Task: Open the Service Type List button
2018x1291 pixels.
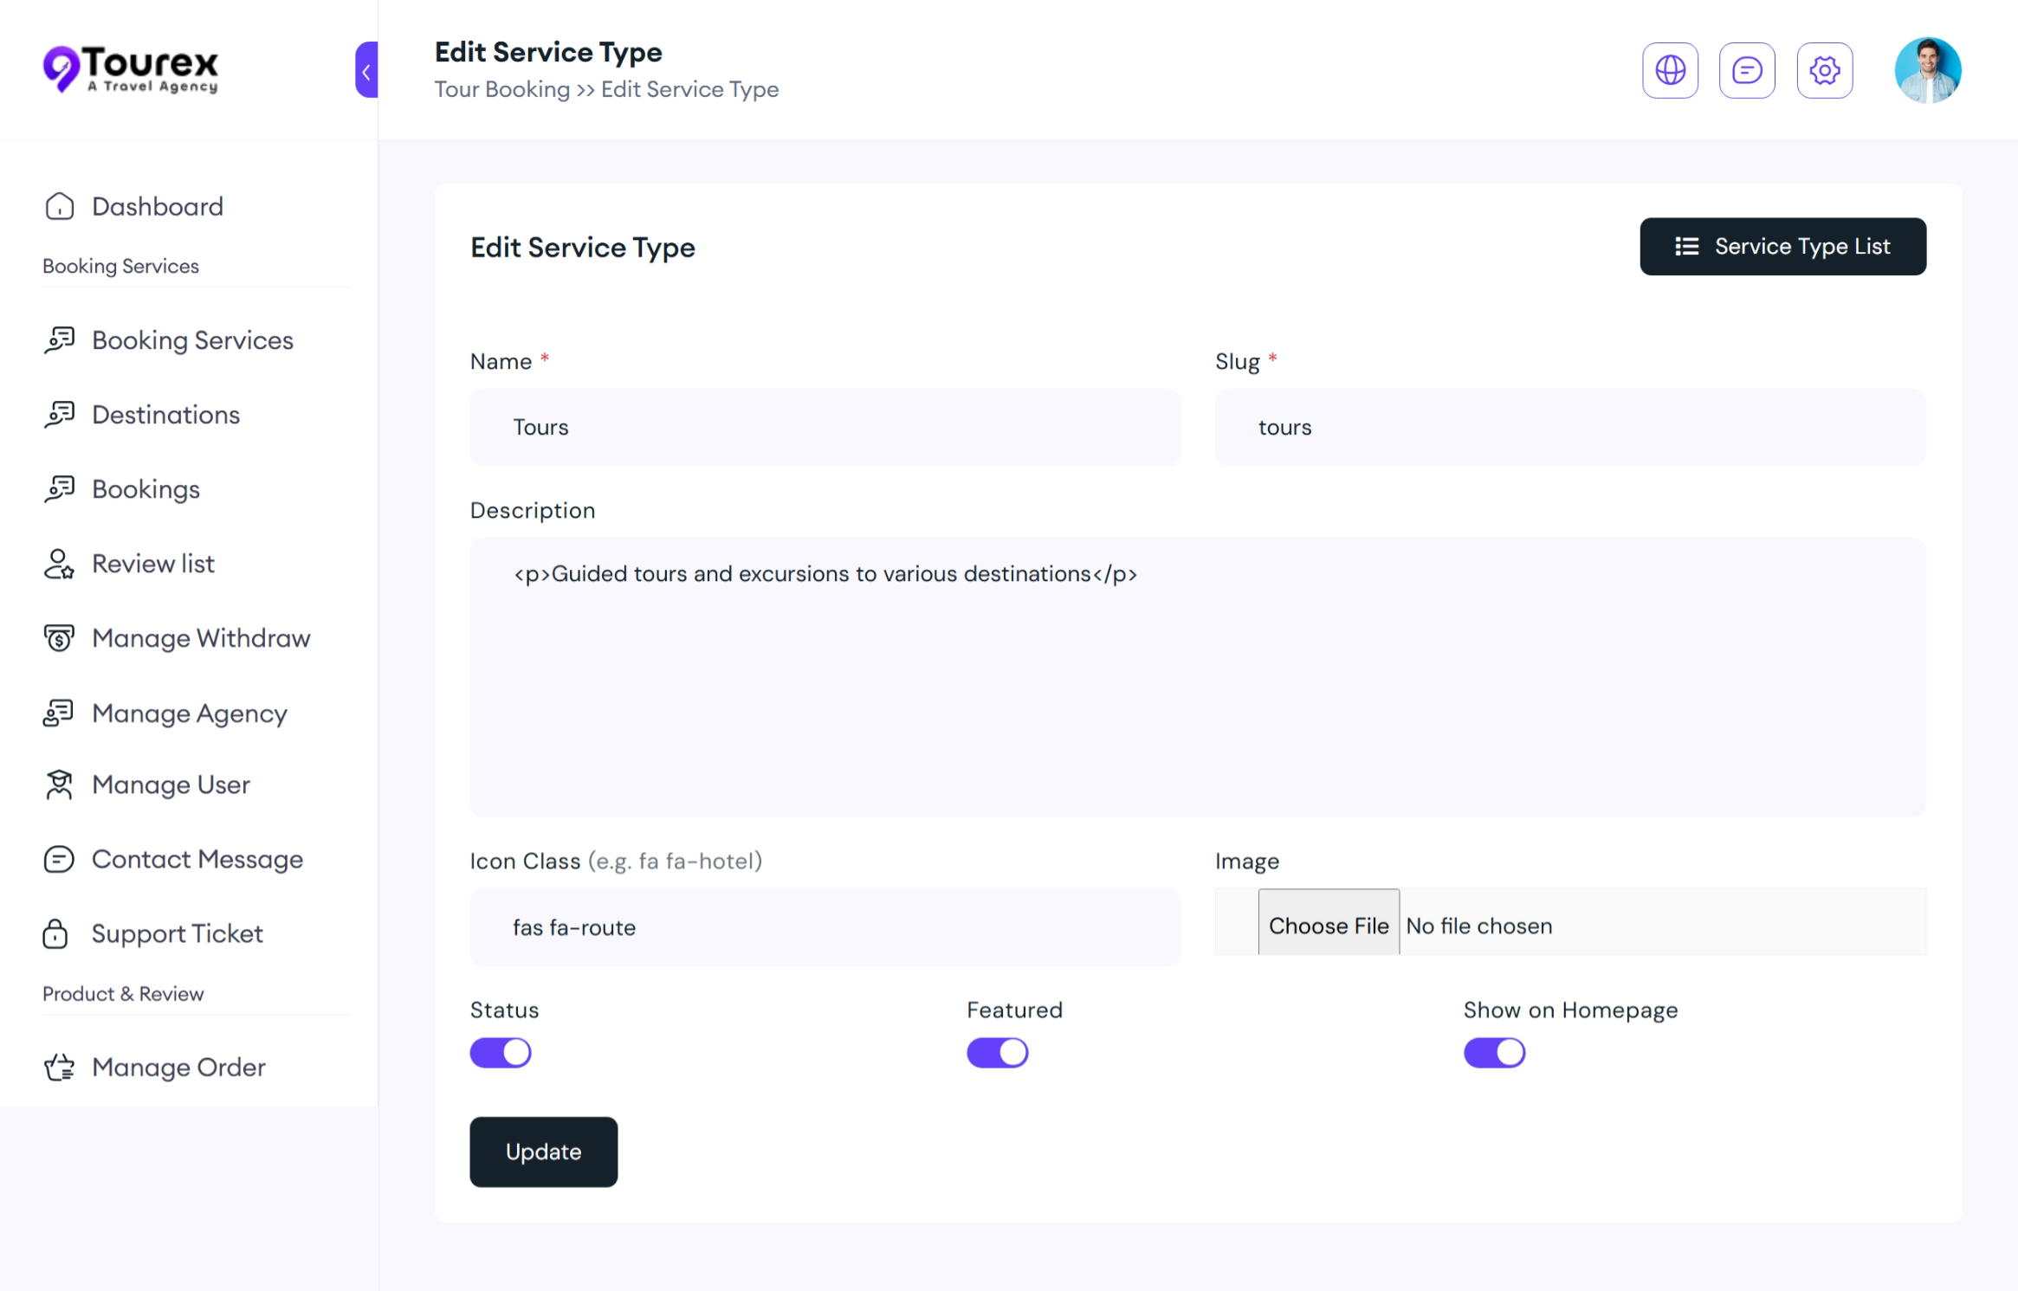Action: pyautogui.click(x=1782, y=247)
